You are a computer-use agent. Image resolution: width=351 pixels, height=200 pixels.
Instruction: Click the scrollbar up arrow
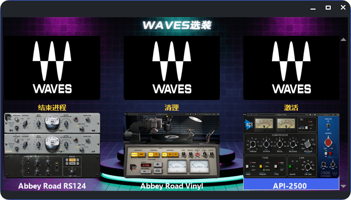(343, 39)
